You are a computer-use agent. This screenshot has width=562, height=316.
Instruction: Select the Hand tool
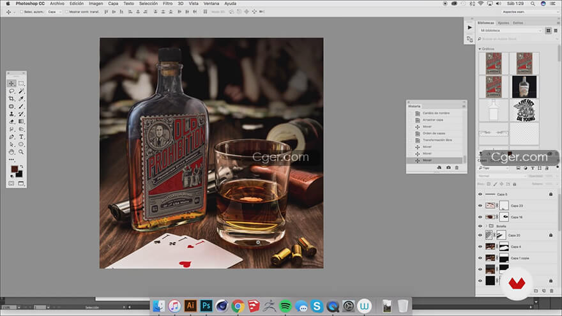pyautogui.click(x=11, y=152)
